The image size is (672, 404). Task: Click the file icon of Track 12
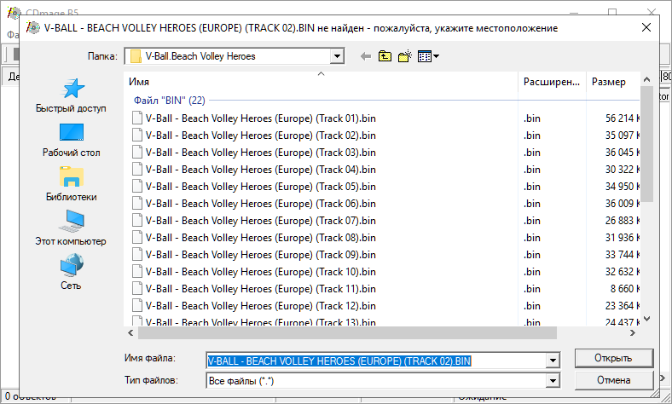[x=137, y=305]
